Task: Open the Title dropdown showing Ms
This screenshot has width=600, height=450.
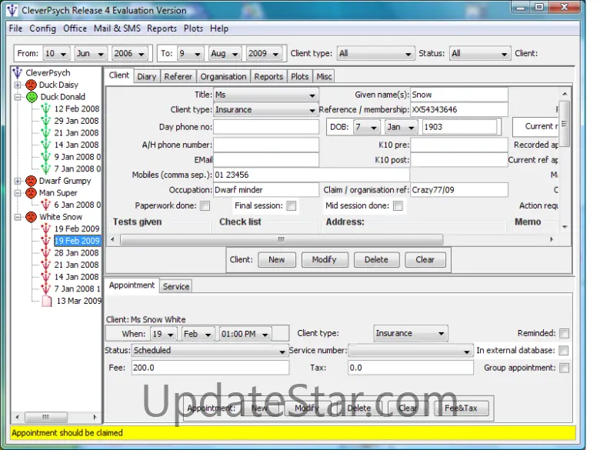Action: [x=265, y=95]
